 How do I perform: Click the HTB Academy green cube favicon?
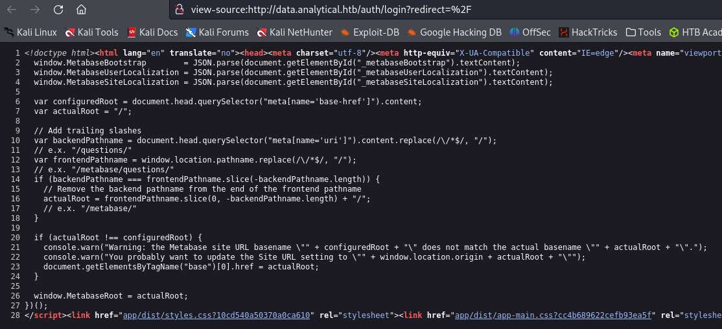(674, 32)
